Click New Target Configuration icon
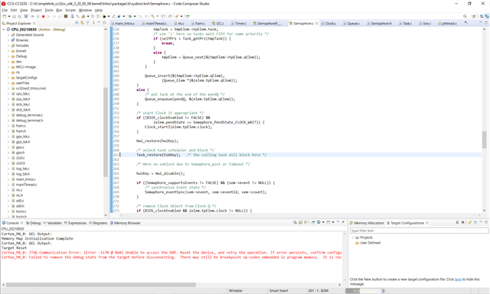 [x=457, y=223]
